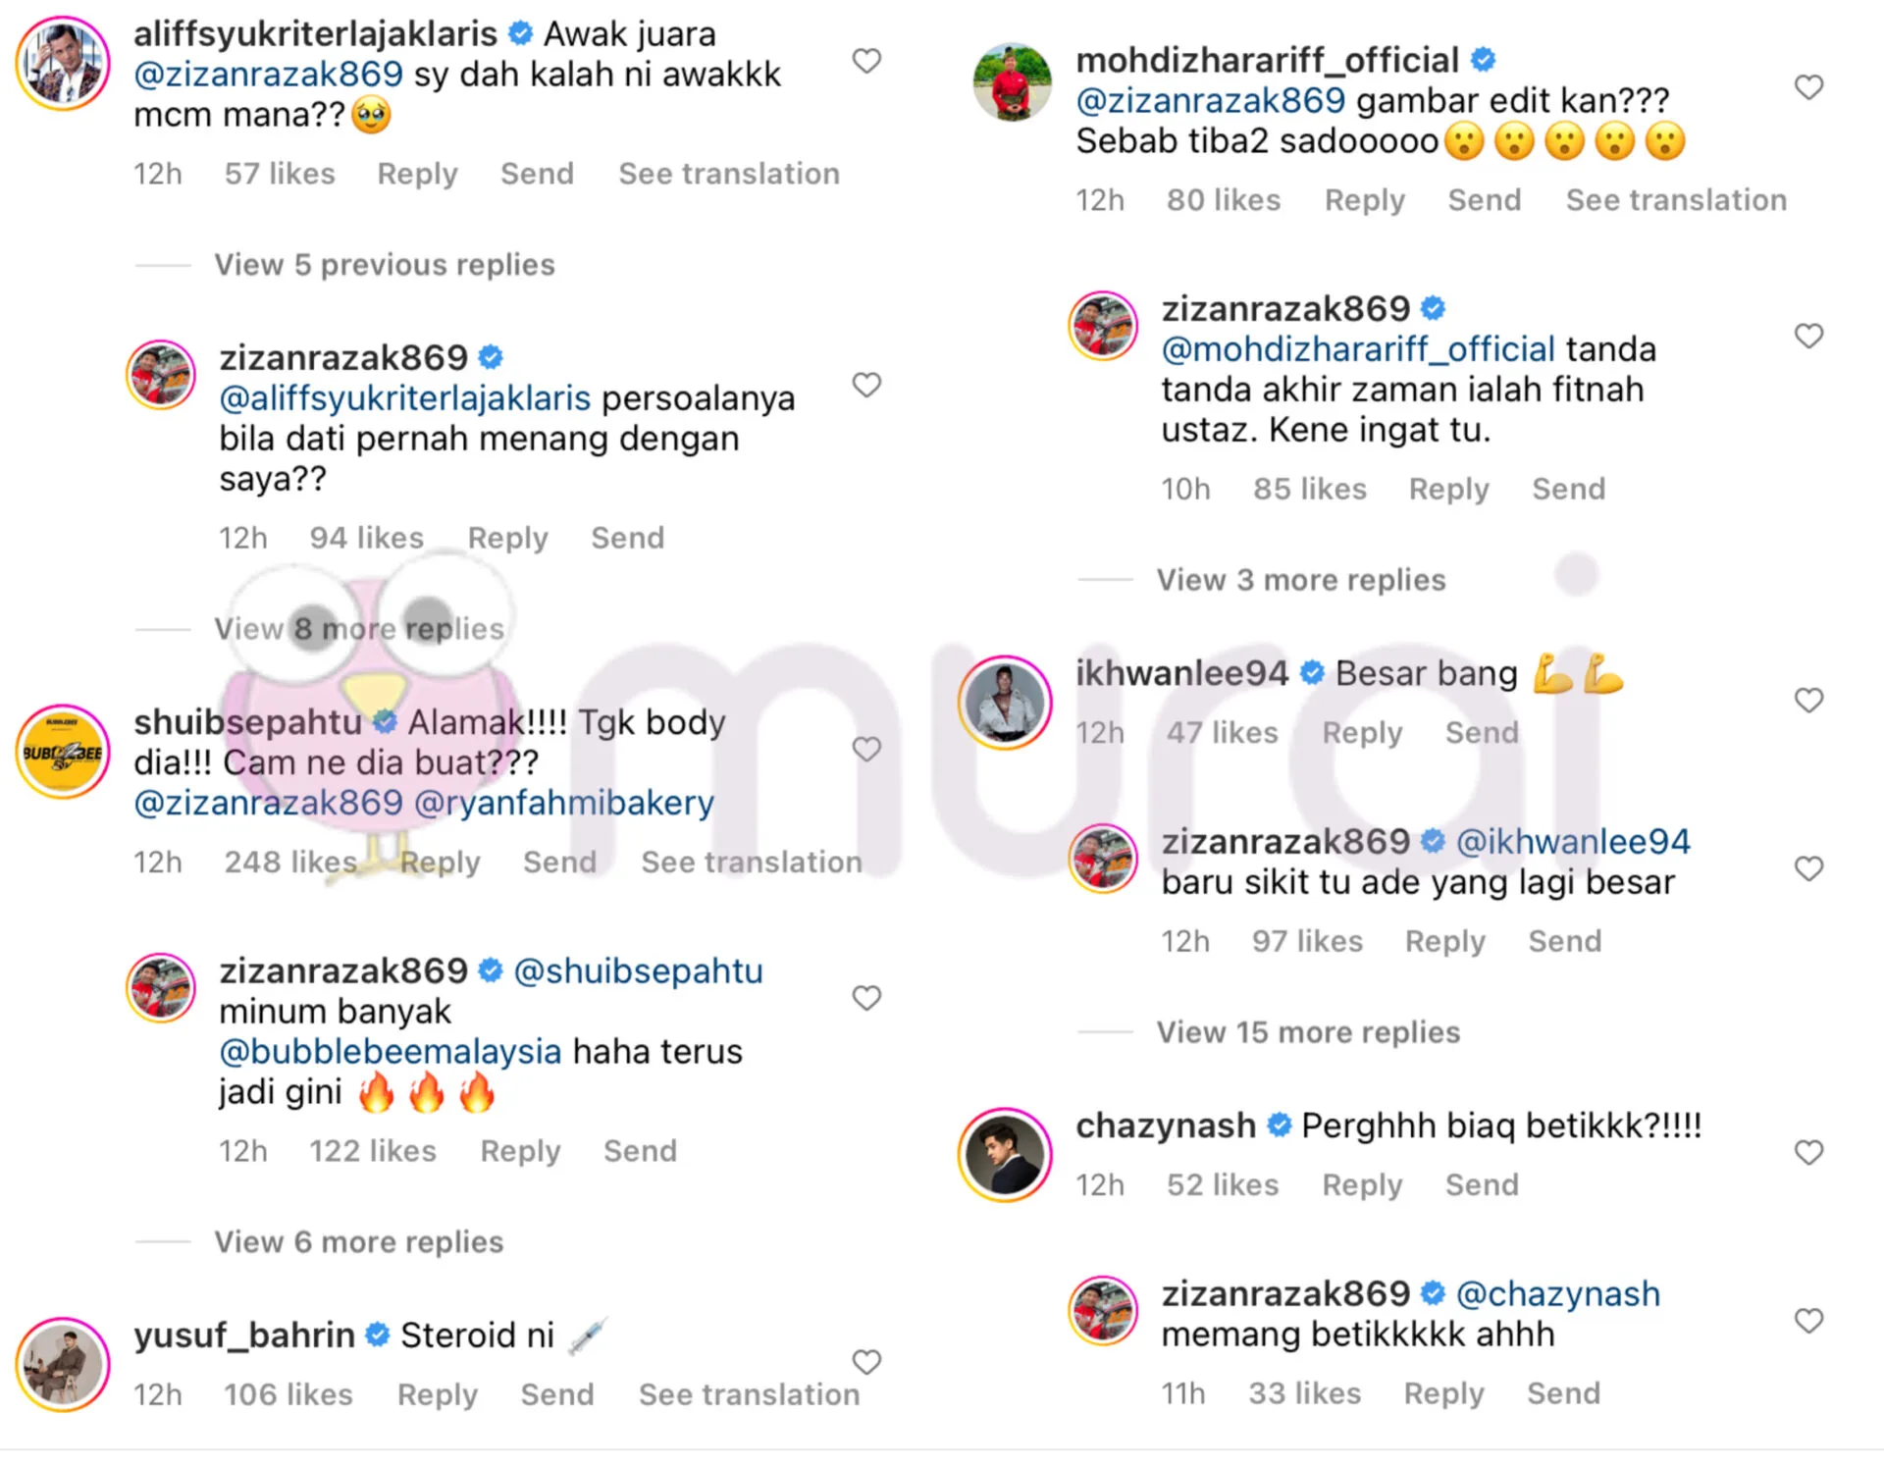
Task: Open @ryanfahmibakery mention link
Action: (564, 803)
